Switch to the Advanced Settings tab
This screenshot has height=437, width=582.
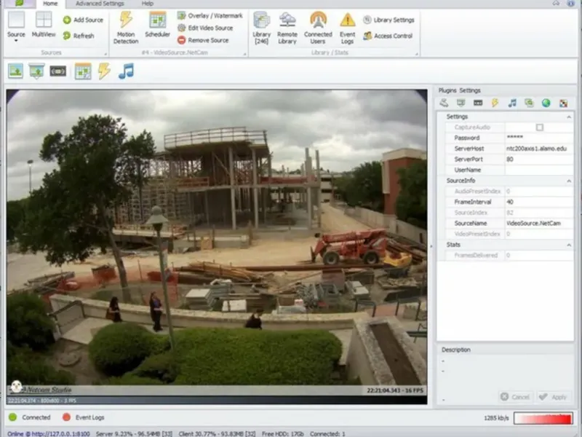[100, 4]
